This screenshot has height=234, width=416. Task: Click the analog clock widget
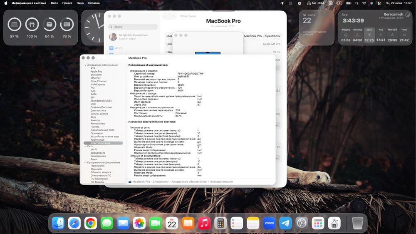[93, 27]
